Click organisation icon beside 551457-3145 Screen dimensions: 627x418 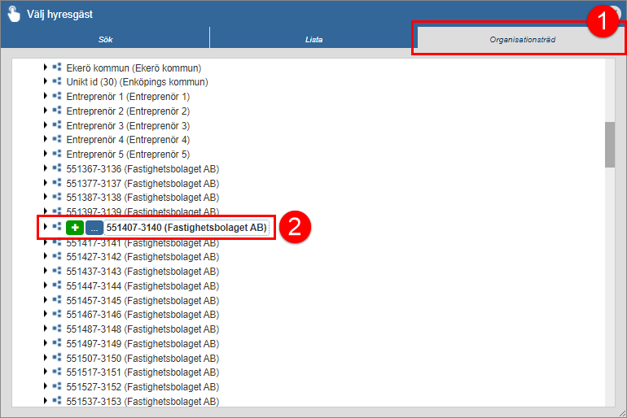pyautogui.click(x=57, y=300)
